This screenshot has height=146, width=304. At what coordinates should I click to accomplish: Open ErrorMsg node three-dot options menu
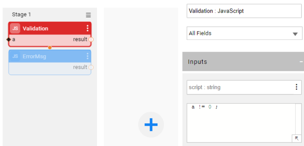tap(87, 56)
